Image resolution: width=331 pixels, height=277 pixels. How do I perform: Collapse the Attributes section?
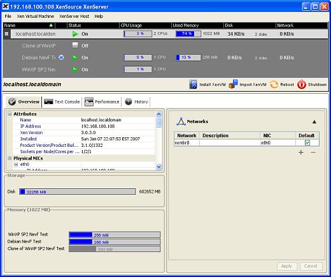pos(10,114)
